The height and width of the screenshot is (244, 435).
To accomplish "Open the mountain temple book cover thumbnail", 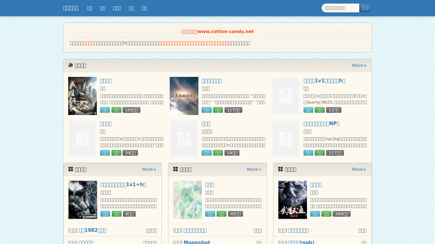I will pos(82,96).
